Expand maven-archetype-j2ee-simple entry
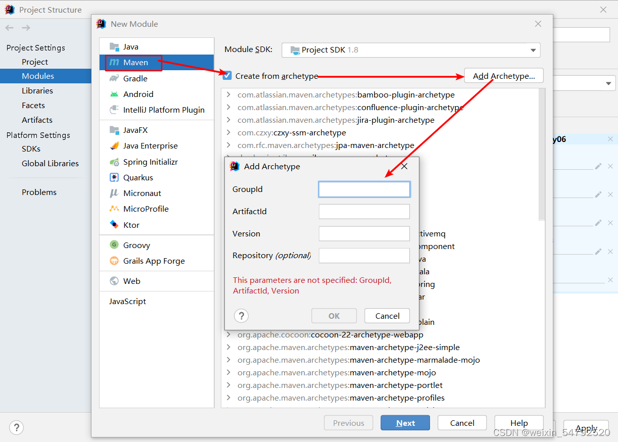Screen dimensions: 618x442 pos(228,347)
